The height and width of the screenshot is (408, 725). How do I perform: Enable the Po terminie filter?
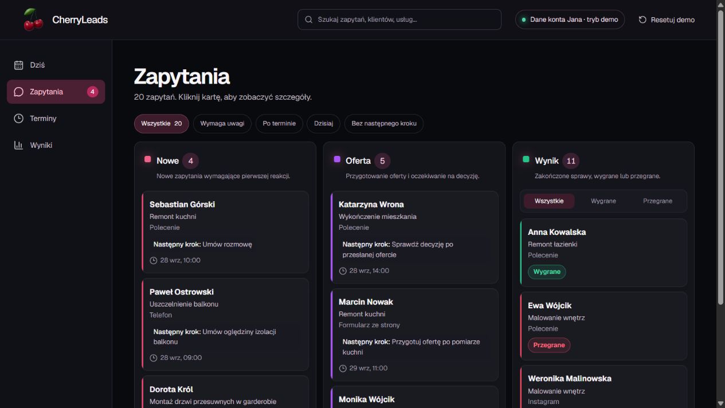point(279,124)
